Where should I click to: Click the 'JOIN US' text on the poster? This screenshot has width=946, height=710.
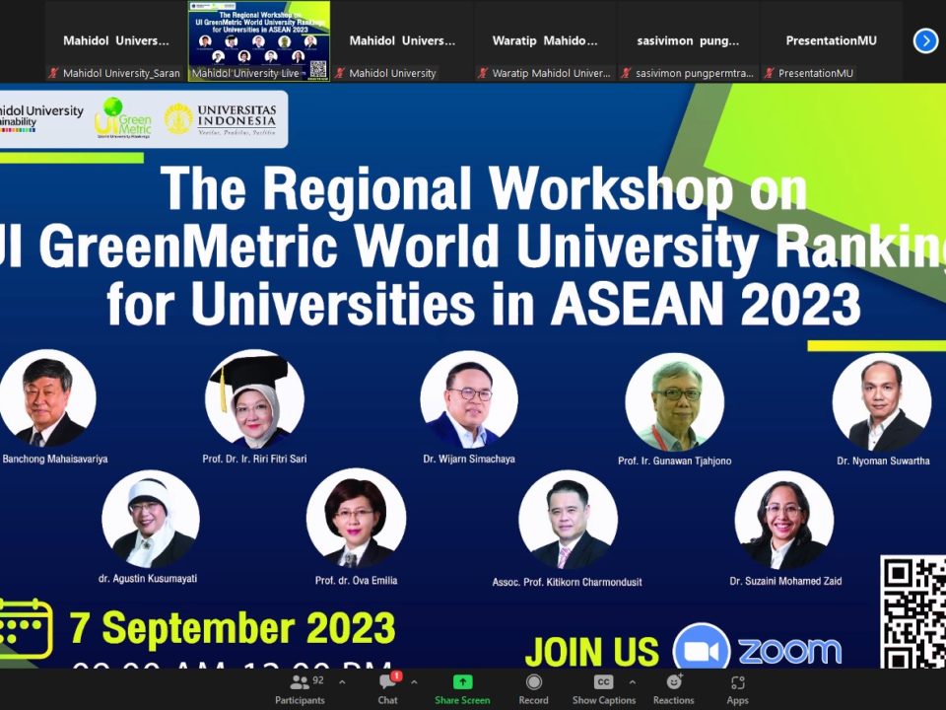coord(592,652)
